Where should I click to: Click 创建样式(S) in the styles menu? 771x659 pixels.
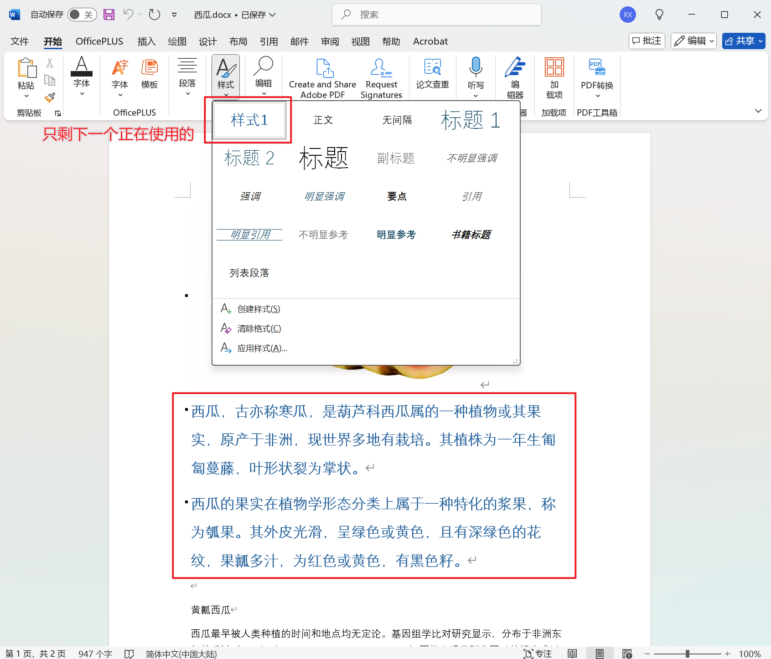pos(258,309)
